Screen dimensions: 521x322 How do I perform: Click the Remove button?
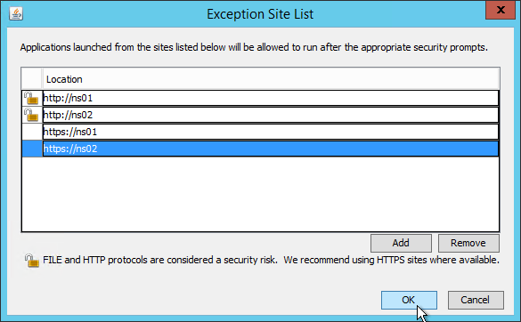coord(468,243)
